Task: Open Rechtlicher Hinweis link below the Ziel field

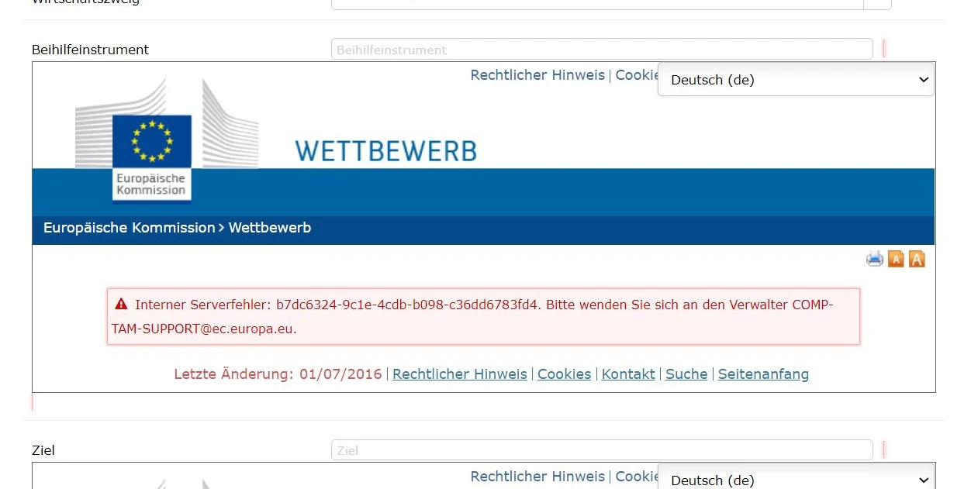Action: pos(537,477)
